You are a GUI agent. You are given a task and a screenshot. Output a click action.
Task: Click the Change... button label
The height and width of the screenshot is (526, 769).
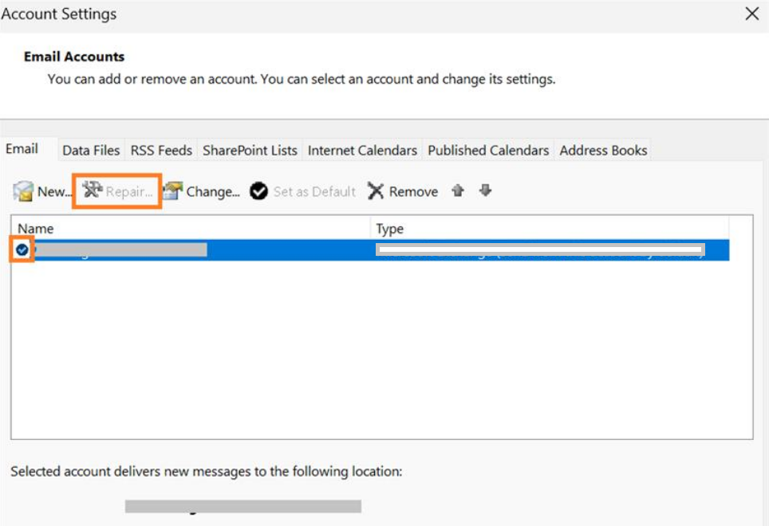213,191
